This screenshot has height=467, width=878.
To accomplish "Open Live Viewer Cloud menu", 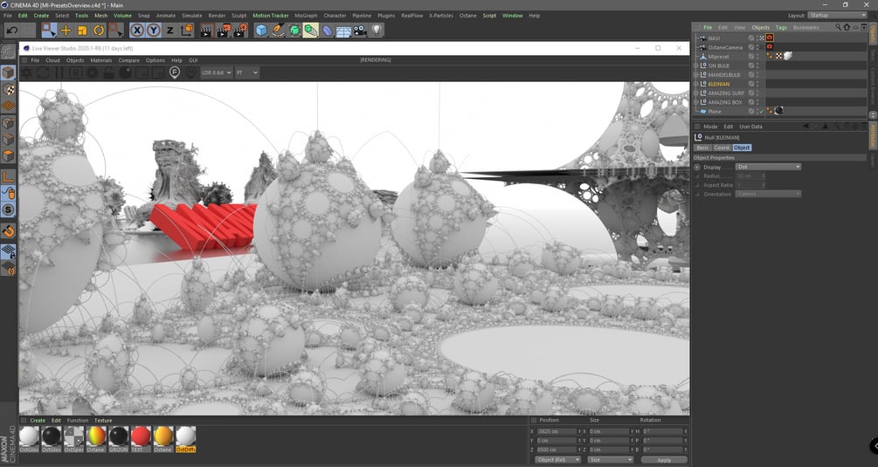I will pos(52,60).
